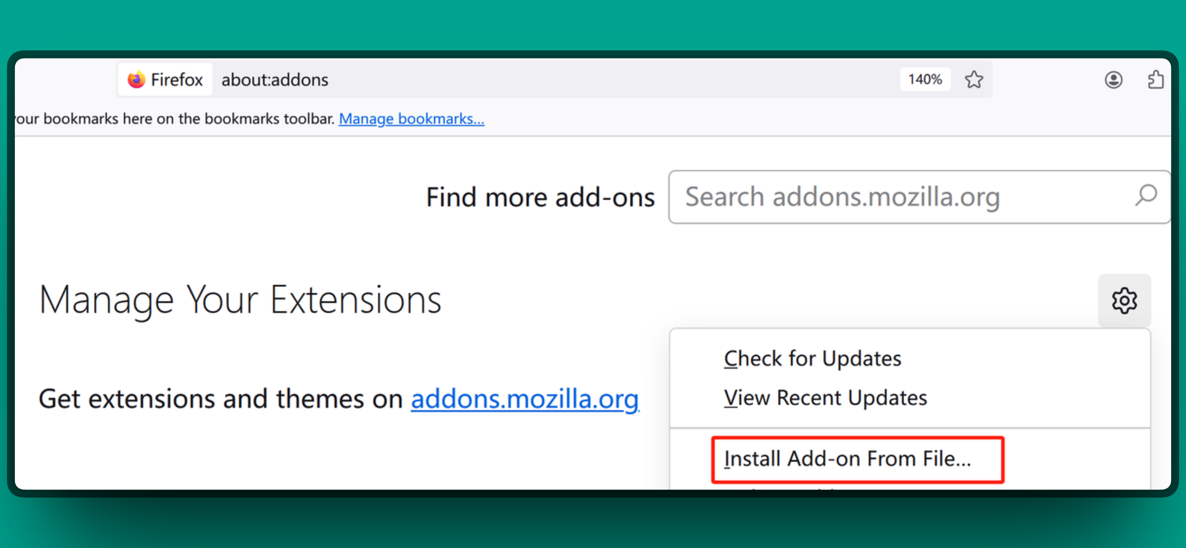Screen dimensions: 1186x548
Task: Toggle the gear tools menu for add-ons
Action: point(1124,300)
